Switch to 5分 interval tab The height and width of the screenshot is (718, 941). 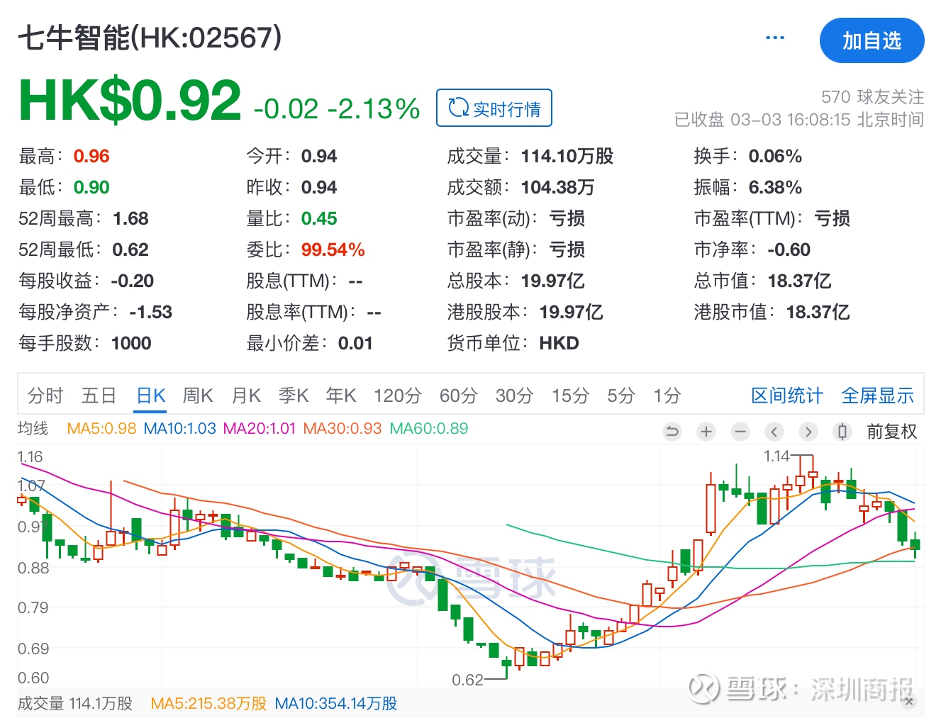pos(620,396)
